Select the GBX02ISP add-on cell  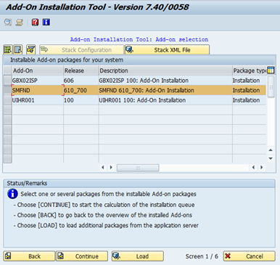[x=38, y=81]
